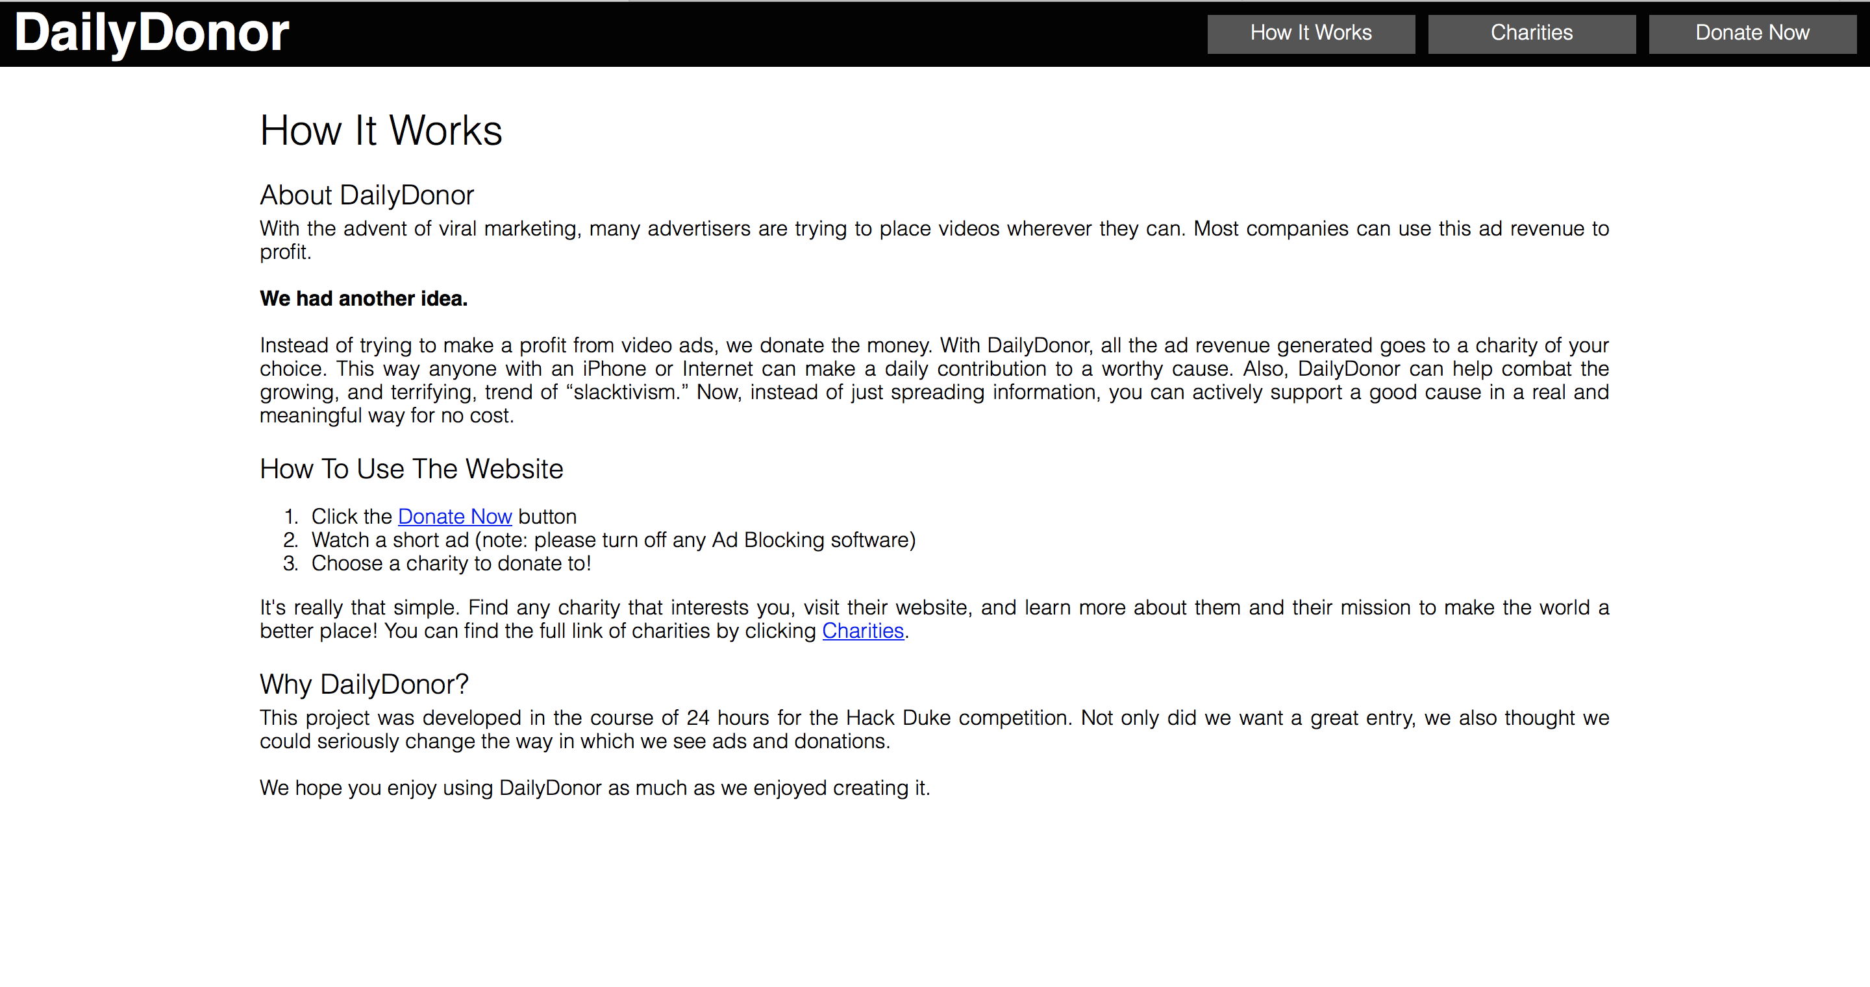The image size is (1870, 987).
Task: Click the word button after the Donate Now link
Action: point(547,517)
